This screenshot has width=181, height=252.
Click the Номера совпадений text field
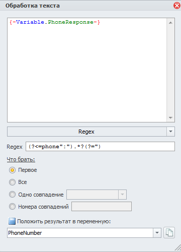102,207
